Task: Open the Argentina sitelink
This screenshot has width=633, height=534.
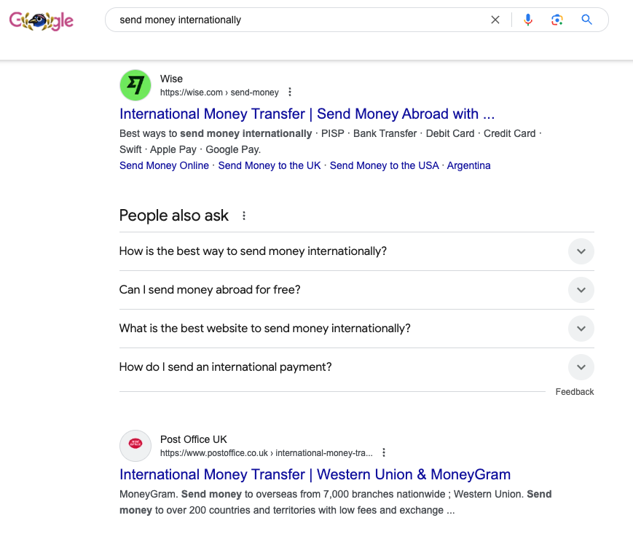Action: tap(468, 165)
